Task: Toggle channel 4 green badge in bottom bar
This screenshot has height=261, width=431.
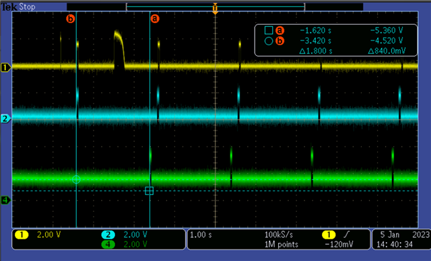Action: [x=108, y=244]
